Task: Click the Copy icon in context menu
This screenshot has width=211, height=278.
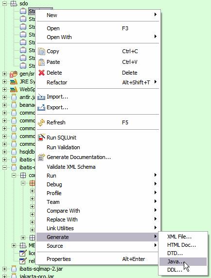Action: click(x=41, y=51)
